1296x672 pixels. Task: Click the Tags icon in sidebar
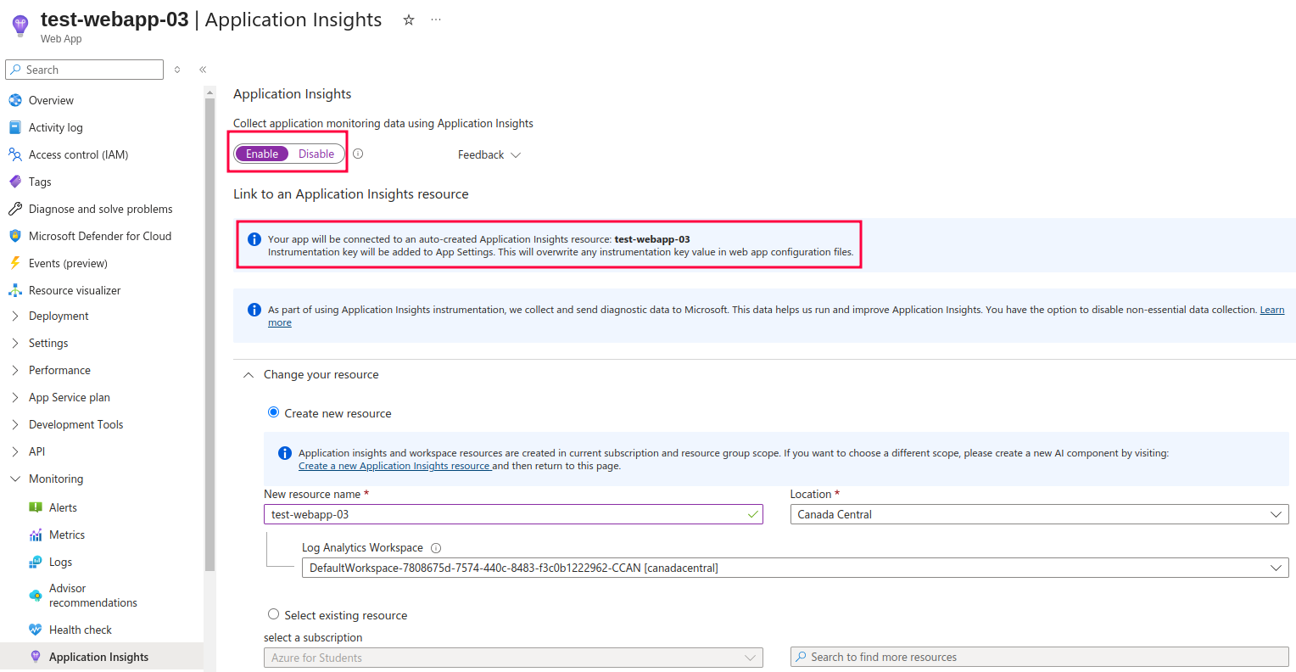(15, 182)
